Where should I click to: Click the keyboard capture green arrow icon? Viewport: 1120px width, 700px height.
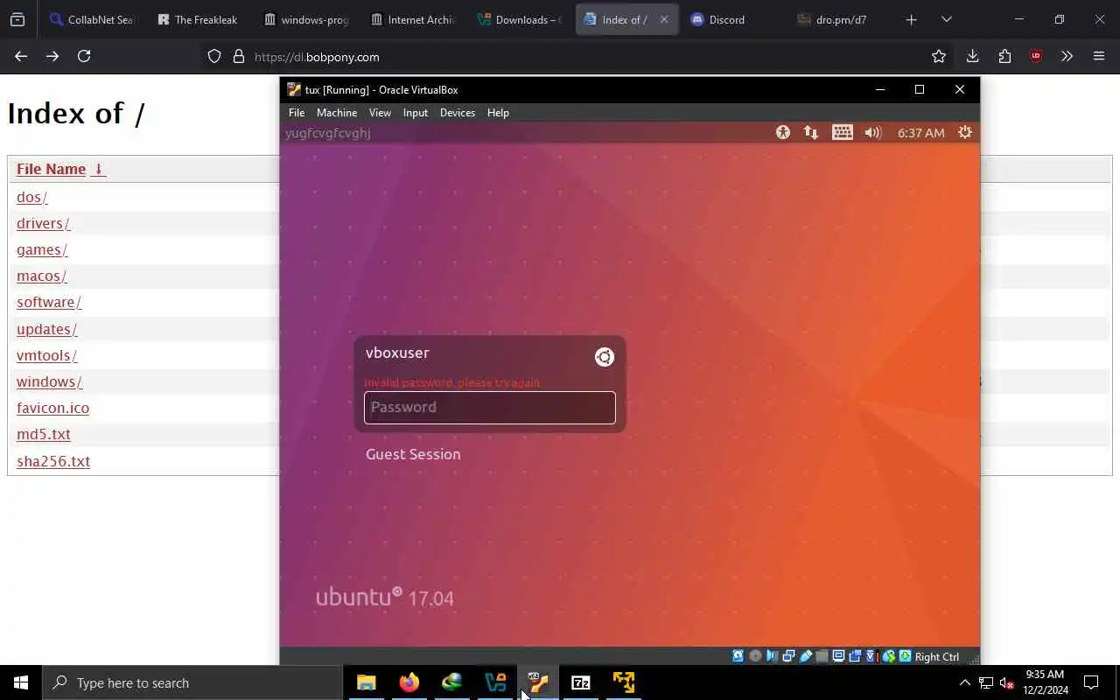(905, 656)
